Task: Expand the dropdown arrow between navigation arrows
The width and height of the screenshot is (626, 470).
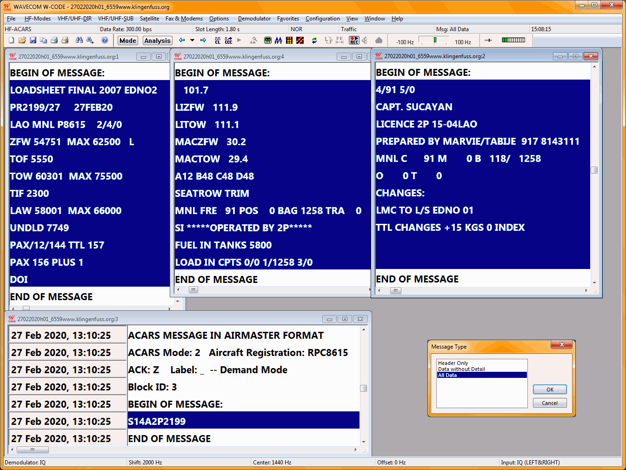Action: pos(192,40)
